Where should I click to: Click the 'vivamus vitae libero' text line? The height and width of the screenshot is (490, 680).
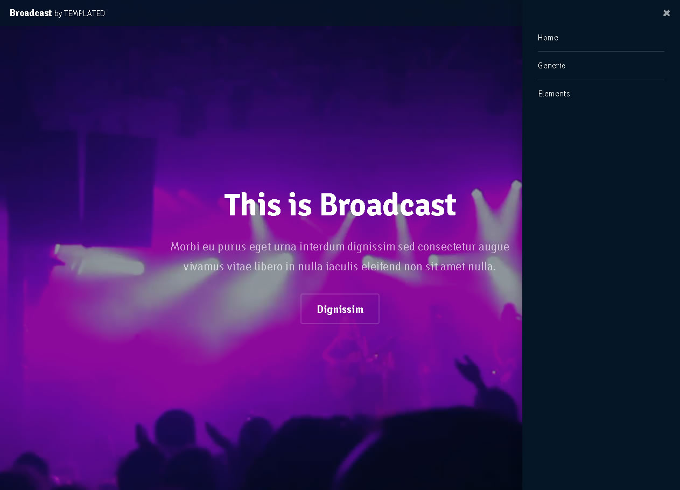point(340,267)
